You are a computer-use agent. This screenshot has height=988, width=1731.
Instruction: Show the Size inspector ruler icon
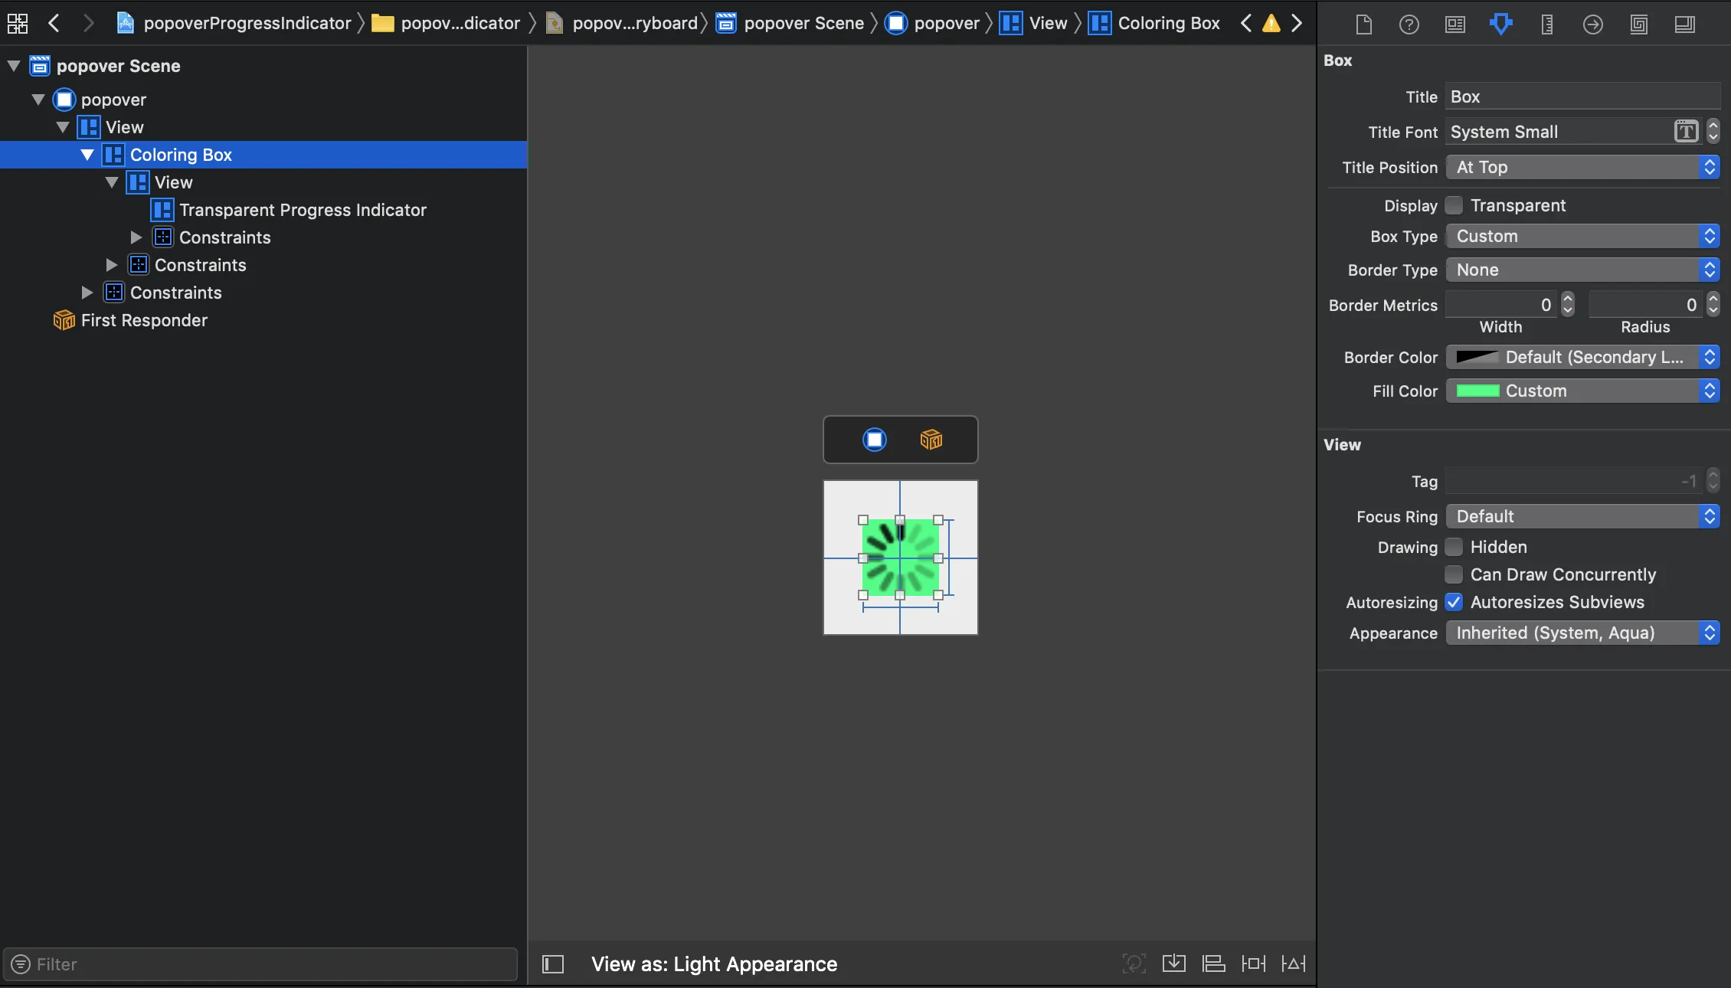1547,25
